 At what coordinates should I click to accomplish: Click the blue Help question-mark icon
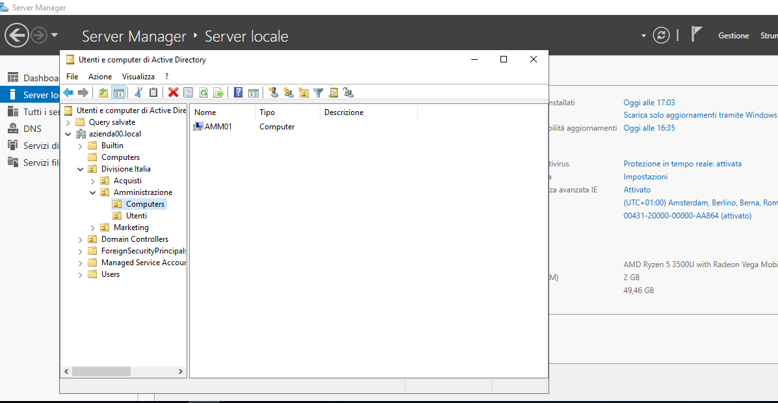coord(238,92)
